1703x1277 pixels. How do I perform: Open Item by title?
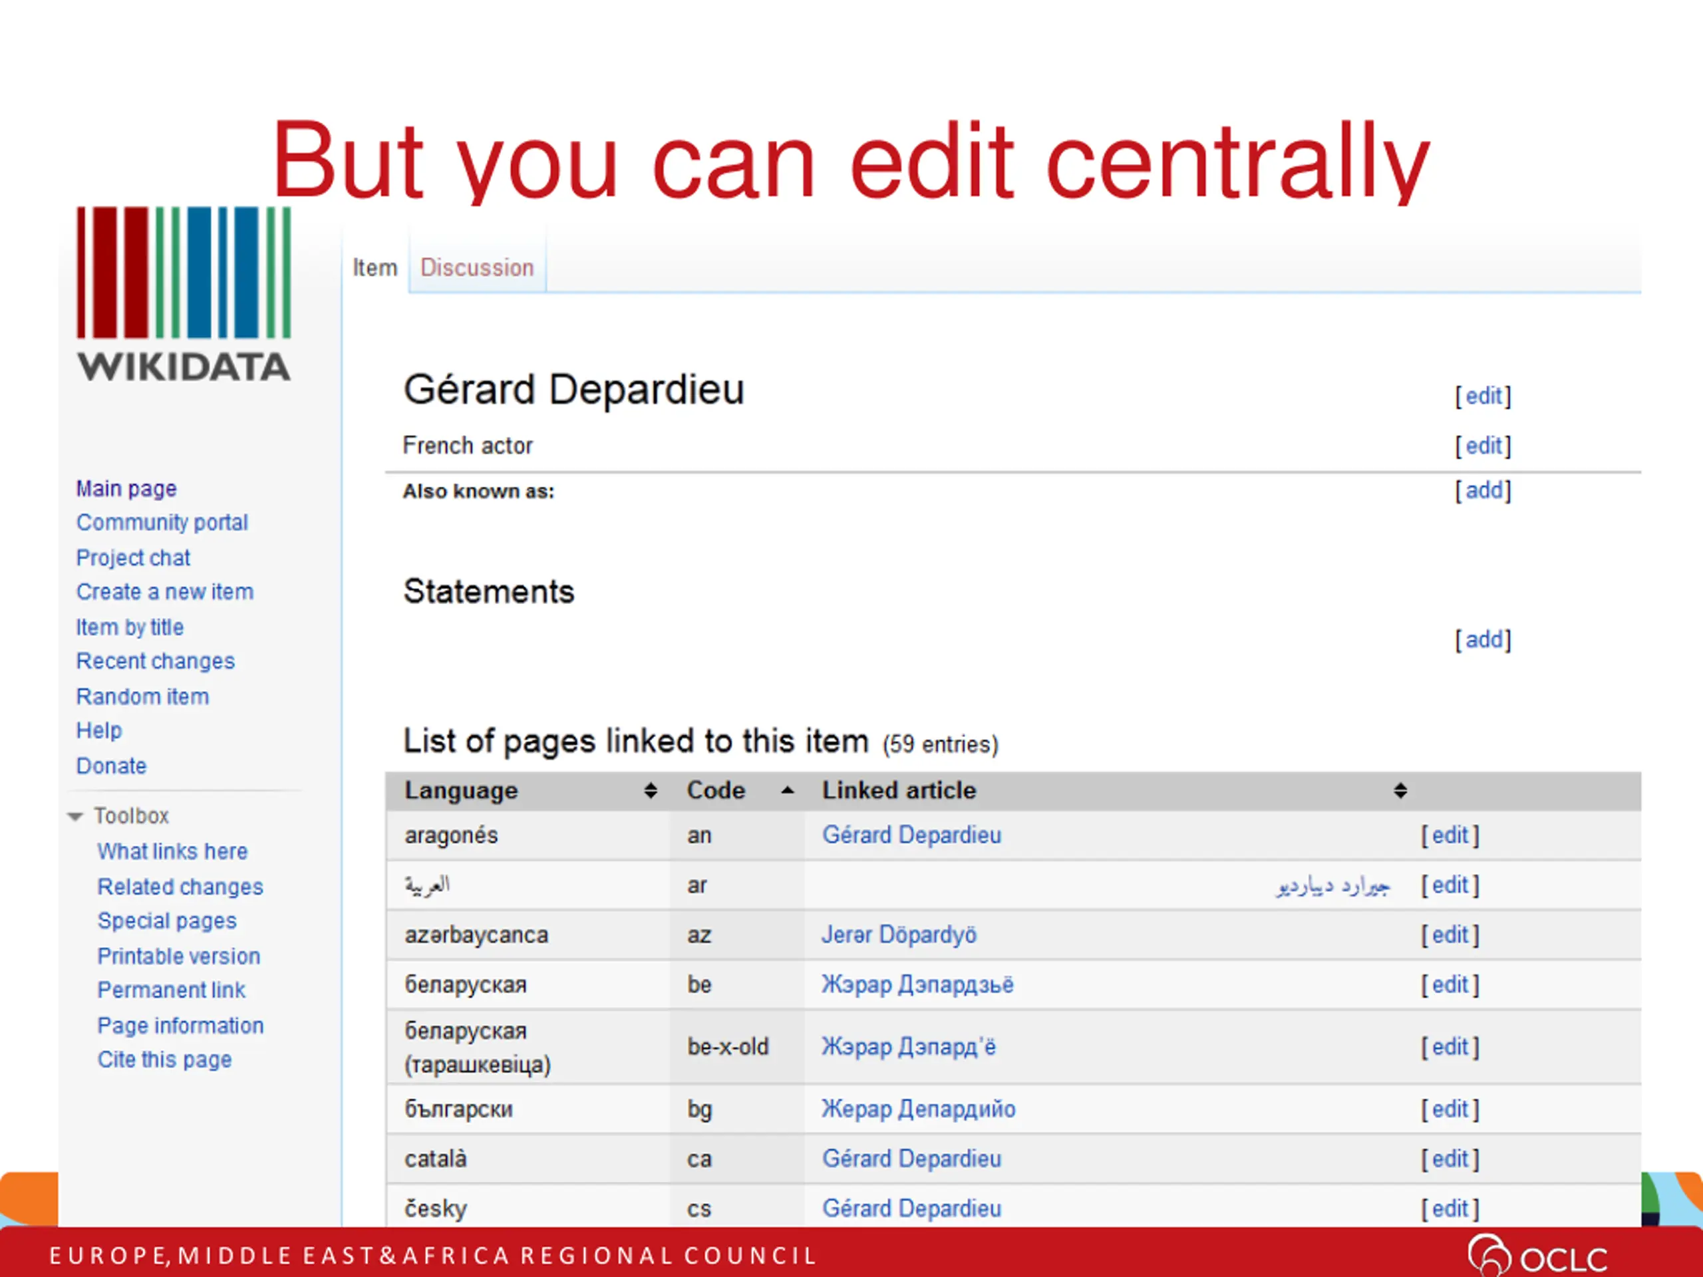129,627
